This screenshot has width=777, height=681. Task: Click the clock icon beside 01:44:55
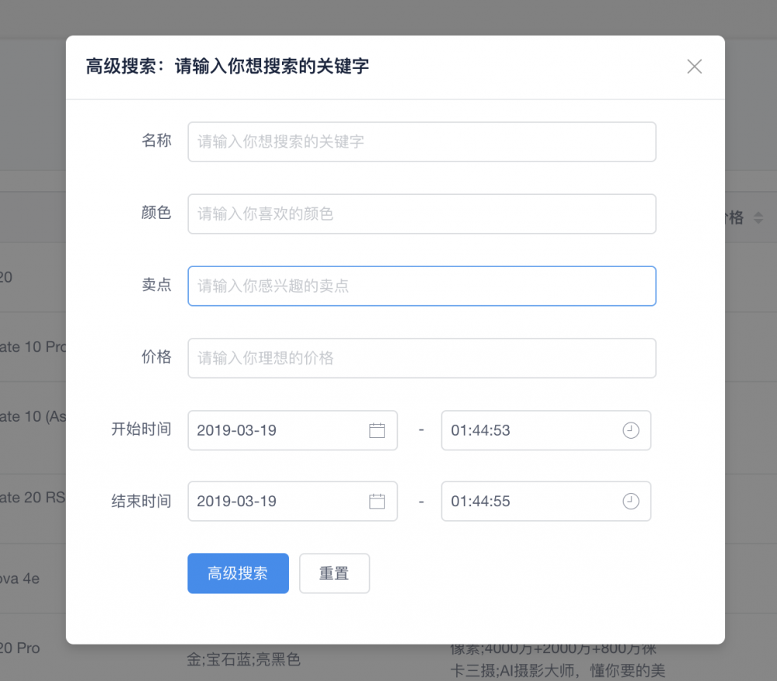pyautogui.click(x=631, y=501)
